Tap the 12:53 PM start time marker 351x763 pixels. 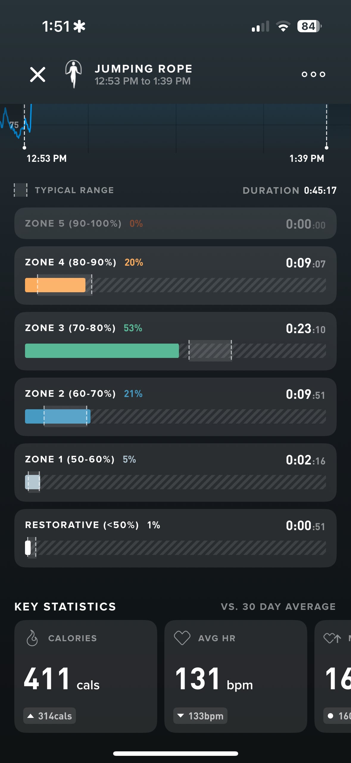point(46,158)
